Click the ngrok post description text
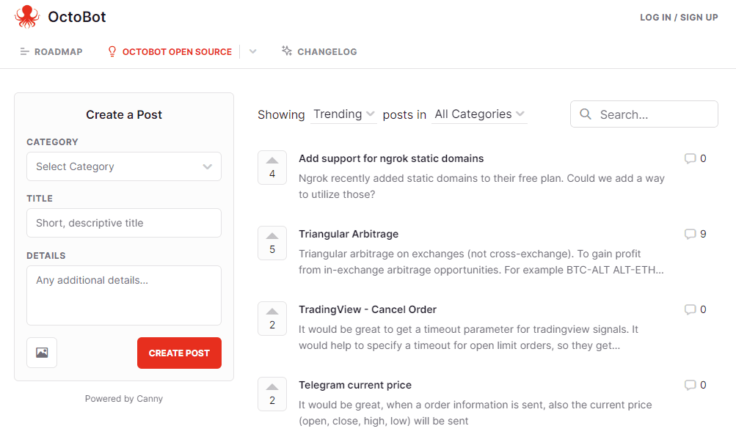Image resolution: width=736 pixels, height=445 pixels. coord(481,186)
